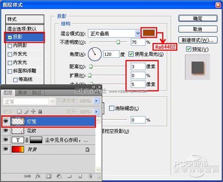
Task: Click the 扩展 slider handle
Action: [90, 75]
